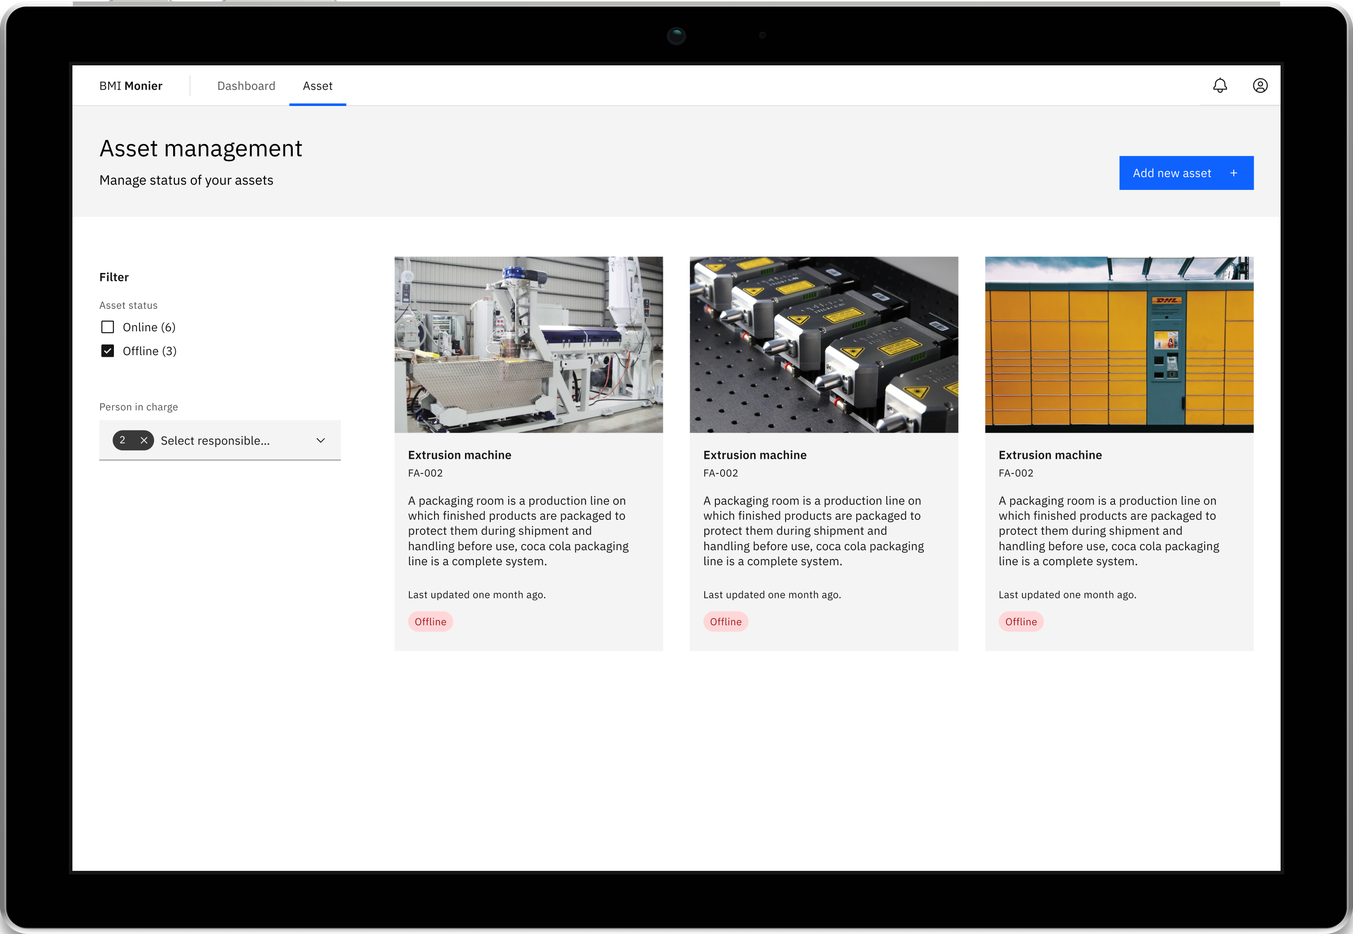Click the Offline tag on the first card

click(430, 621)
